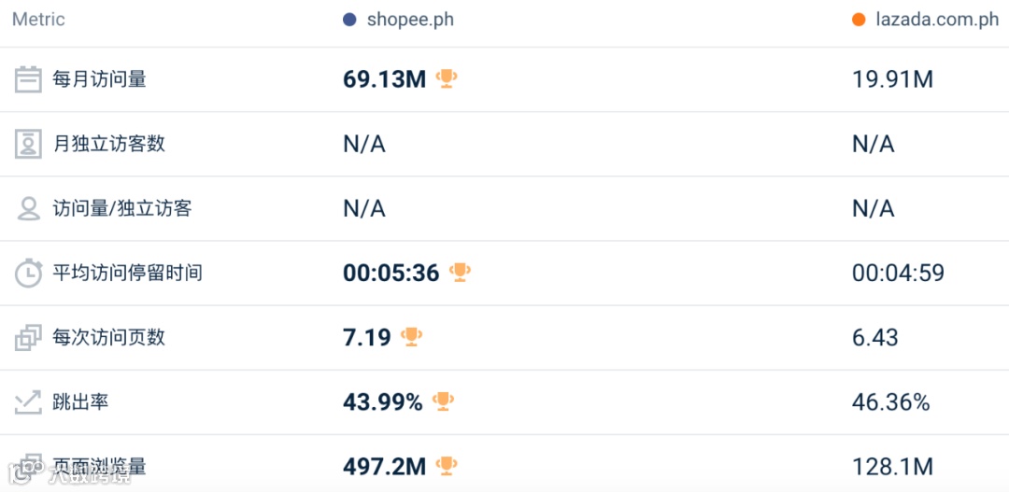Select the Metric column header
The width and height of the screenshot is (1009, 492).
38,20
